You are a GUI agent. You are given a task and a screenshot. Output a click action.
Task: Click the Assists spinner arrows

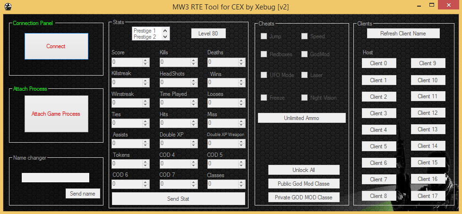click(145, 143)
